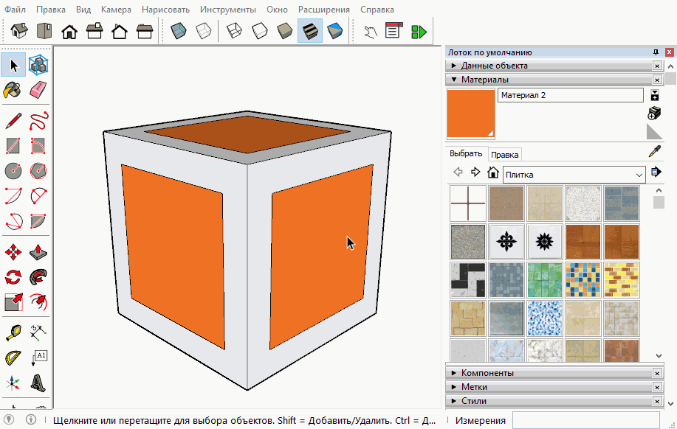Open the Камера menu
This screenshot has height=429, width=677.
(116, 10)
